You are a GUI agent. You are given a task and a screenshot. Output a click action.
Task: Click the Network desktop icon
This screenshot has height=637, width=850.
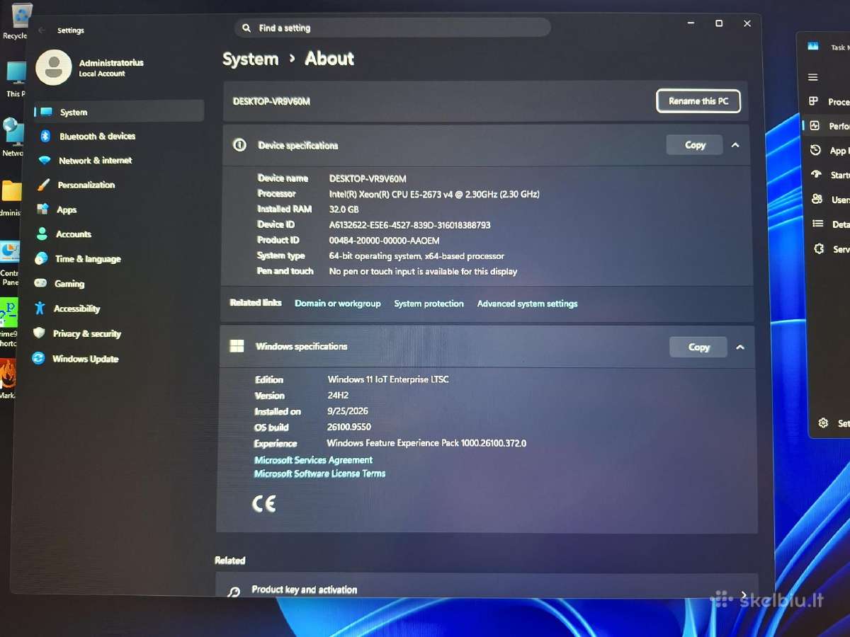[13, 137]
